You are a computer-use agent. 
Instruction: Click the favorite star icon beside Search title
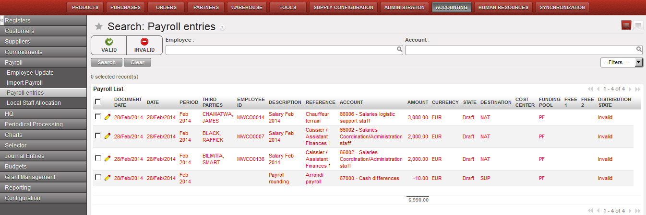tap(99, 26)
